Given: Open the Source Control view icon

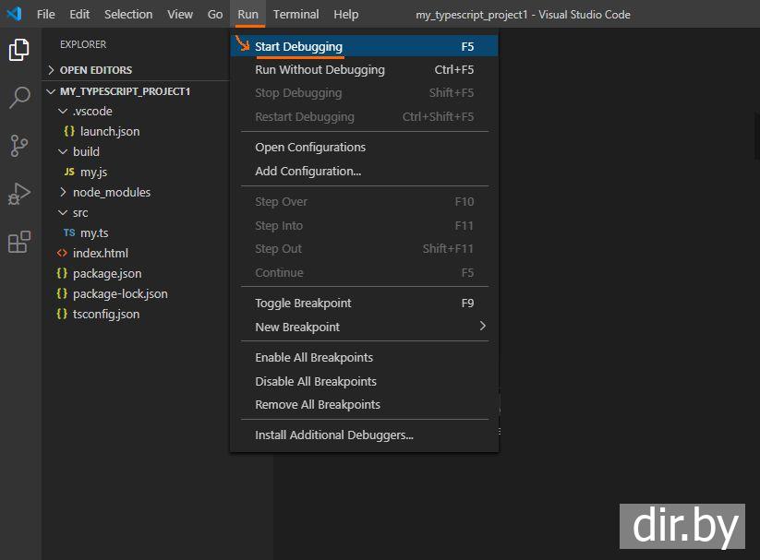Looking at the screenshot, I should pos(18,146).
